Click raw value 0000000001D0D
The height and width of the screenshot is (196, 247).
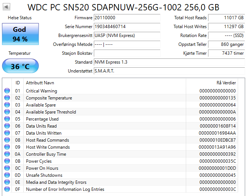(x=217, y=168)
